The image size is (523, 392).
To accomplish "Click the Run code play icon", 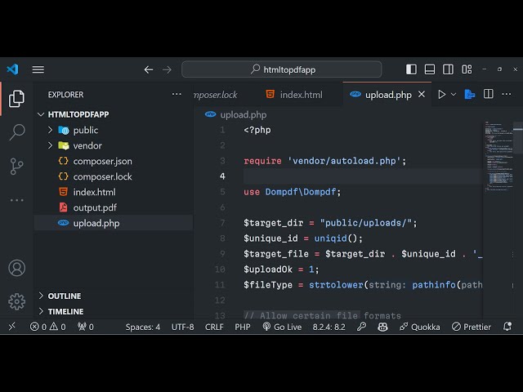I will pyautogui.click(x=441, y=95).
